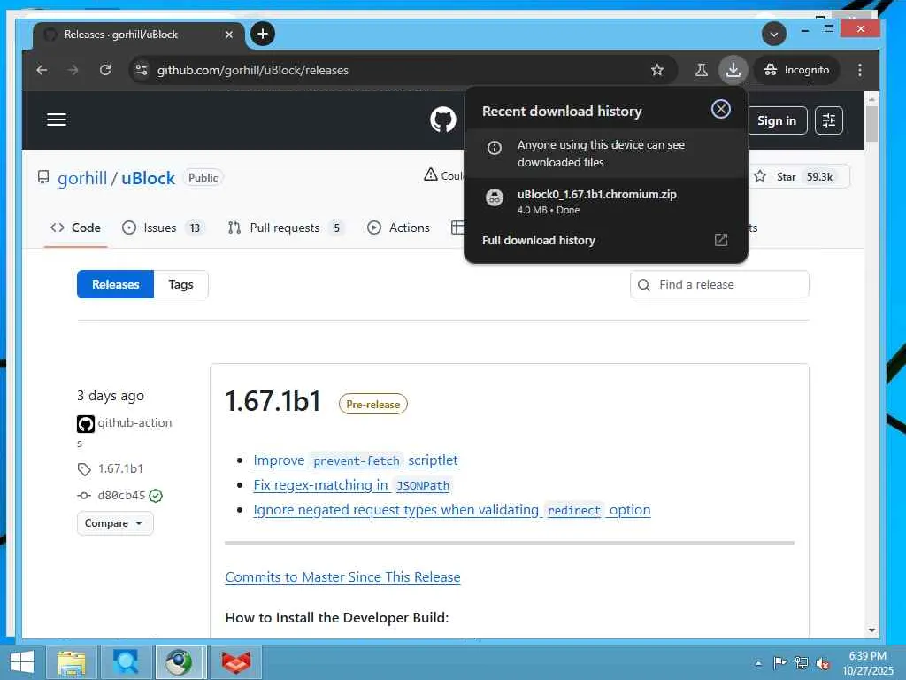Viewport: 906px width, 680px height.
Task: Click the Incognito indicator button
Action: pos(796,70)
